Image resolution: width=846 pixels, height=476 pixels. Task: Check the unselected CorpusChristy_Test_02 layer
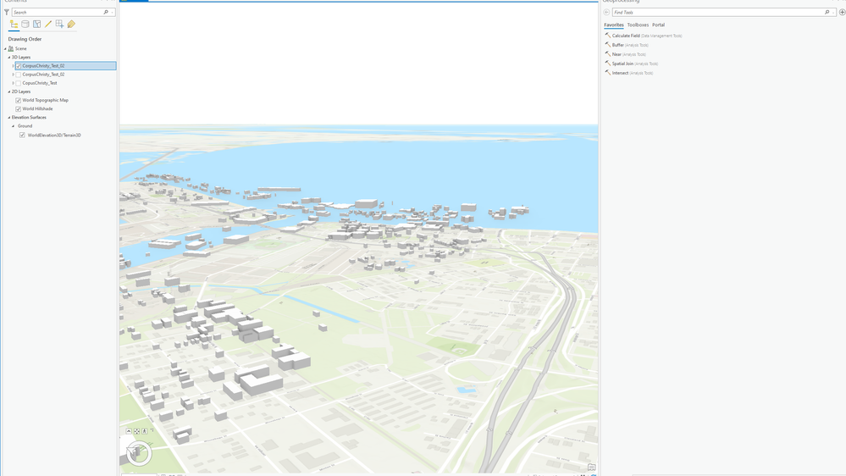tap(19, 75)
